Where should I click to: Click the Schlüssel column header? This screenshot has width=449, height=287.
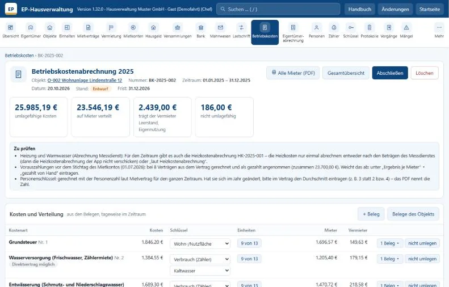pyautogui.click(x=179, y=230)
